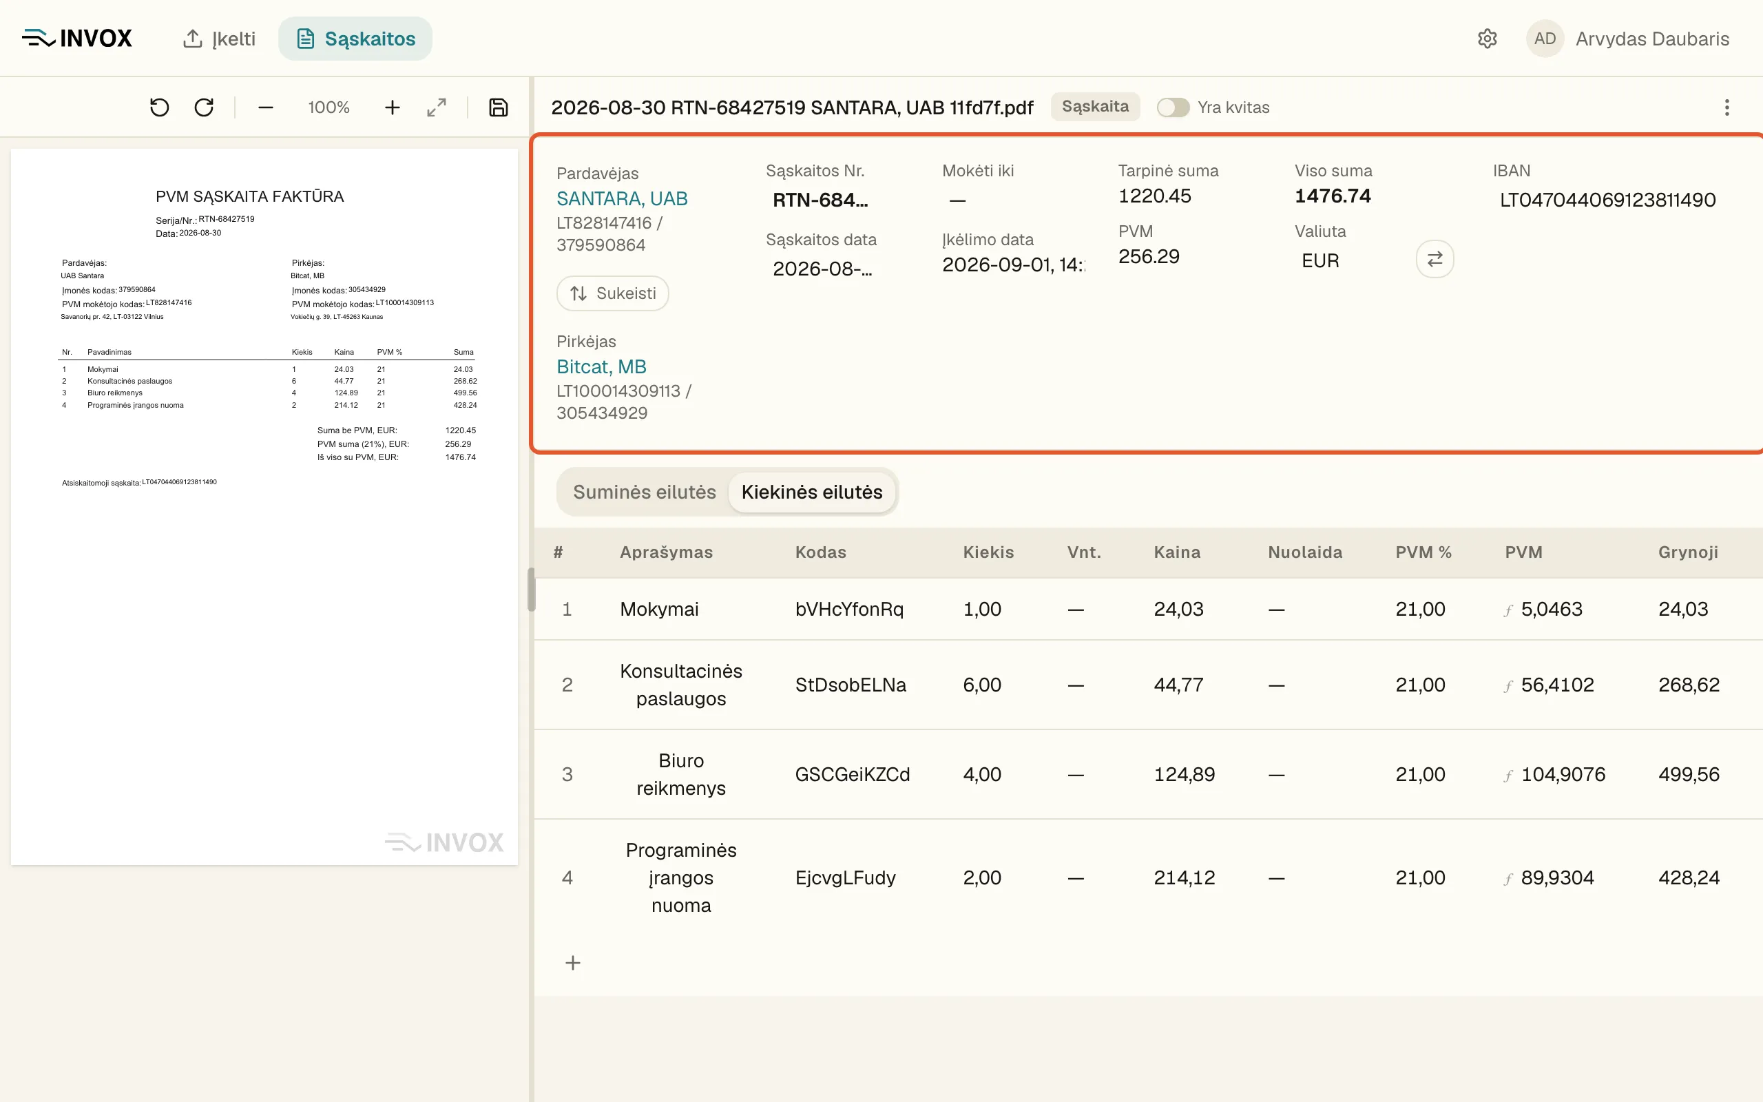Click the 100% zoom level
This screenshot has height=1102, width=1763.
(x=328, y=108)
